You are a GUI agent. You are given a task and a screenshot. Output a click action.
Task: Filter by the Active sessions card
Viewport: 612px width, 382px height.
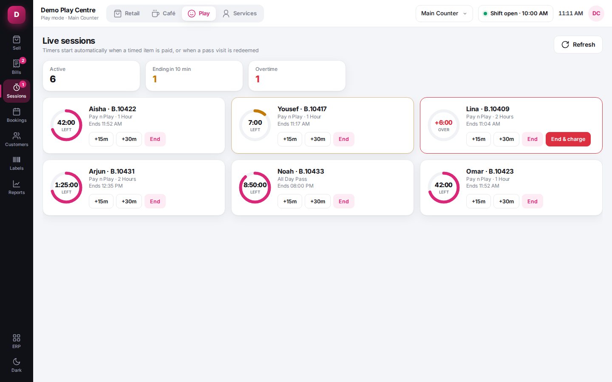91,76
